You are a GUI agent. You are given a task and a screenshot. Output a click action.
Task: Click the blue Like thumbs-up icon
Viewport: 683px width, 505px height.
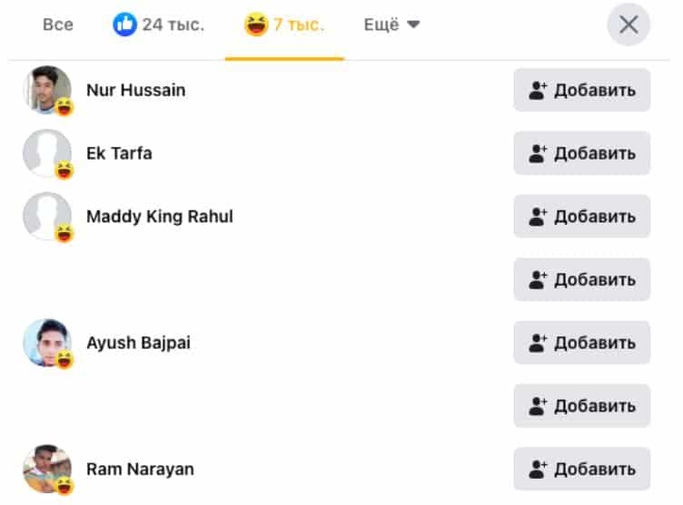[x=124, y=24]
